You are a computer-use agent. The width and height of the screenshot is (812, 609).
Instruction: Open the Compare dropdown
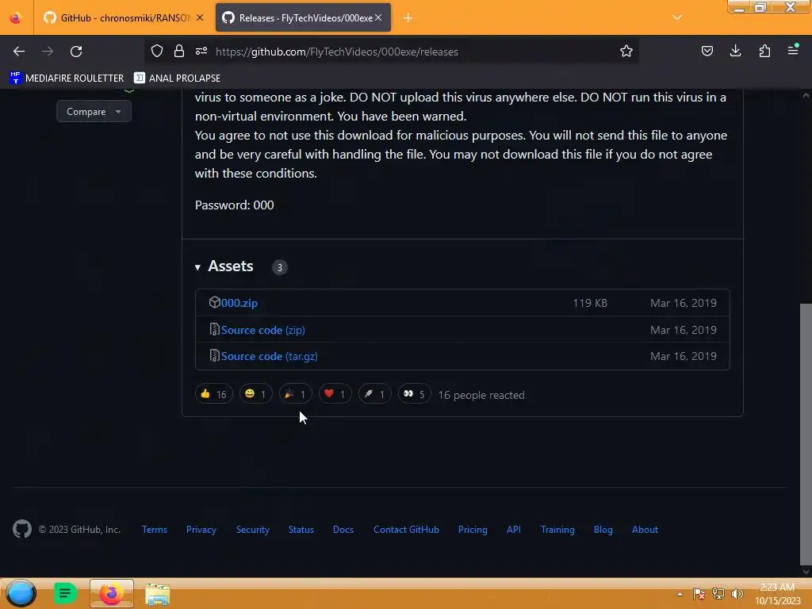tap(94, 111)
